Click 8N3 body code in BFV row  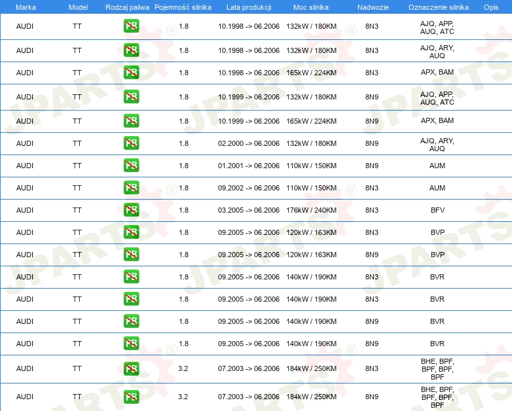(x=372, y=210)
